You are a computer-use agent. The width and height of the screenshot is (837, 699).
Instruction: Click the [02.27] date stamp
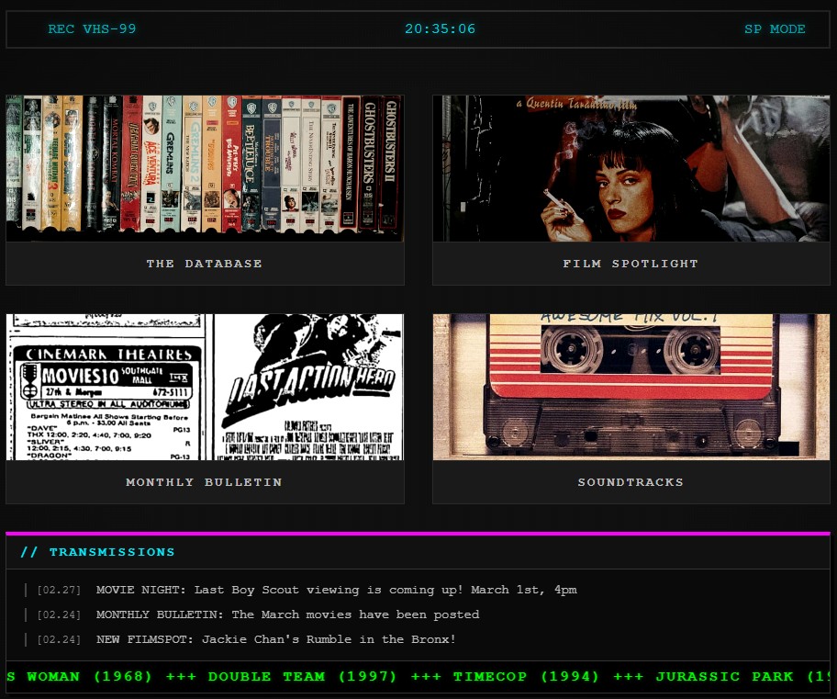pyautogui.click(x=59, y=590)
